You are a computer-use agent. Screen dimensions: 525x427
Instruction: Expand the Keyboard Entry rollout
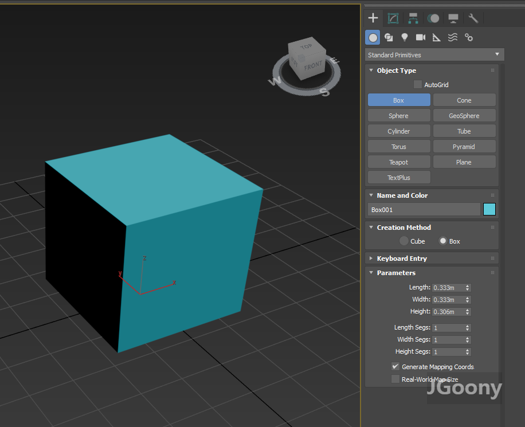click(371, 258)
